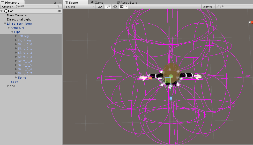
Task: Collapse the Hips node
Action: [12, 32]
